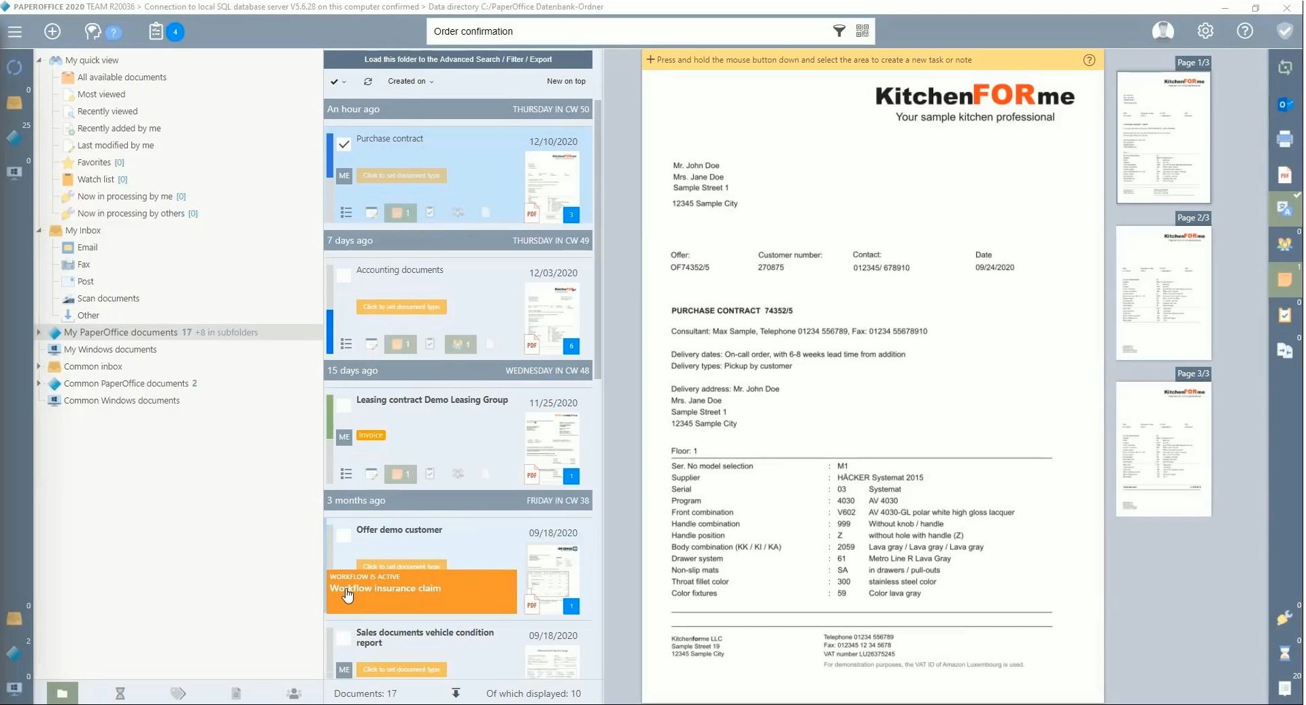
Task: Open PaperOffice settings gear
Action: [x=1205, y=31]
